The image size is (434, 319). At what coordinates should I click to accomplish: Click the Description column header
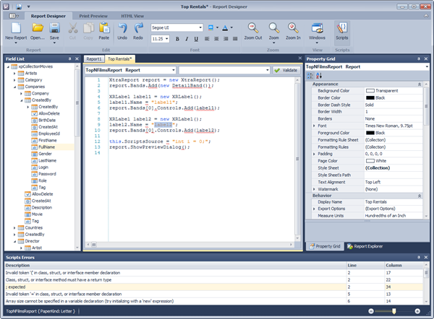176,265
